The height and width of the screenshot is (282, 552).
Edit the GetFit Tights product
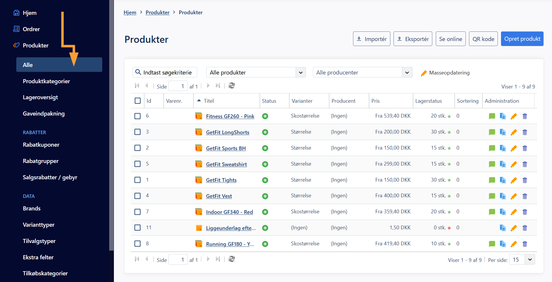point(514,180)
